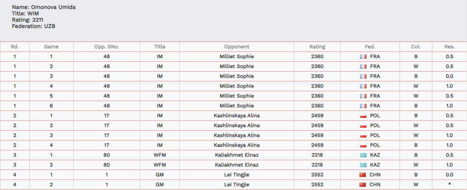Click the Opponent column header

(237, 47)
